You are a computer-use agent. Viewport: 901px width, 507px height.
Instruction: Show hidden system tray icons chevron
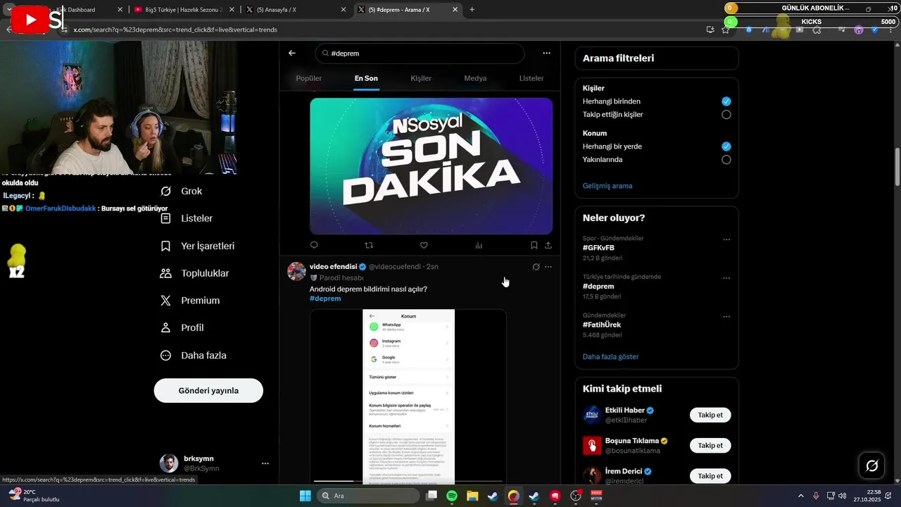pyautogui.click(x=801, y=496)
